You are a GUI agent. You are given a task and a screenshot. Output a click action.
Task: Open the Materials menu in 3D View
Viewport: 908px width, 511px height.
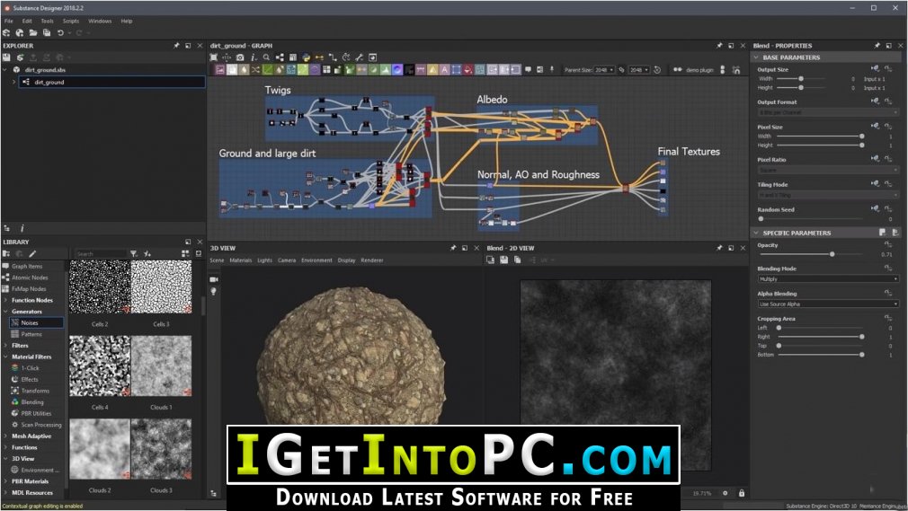click(x=240, y=260)
